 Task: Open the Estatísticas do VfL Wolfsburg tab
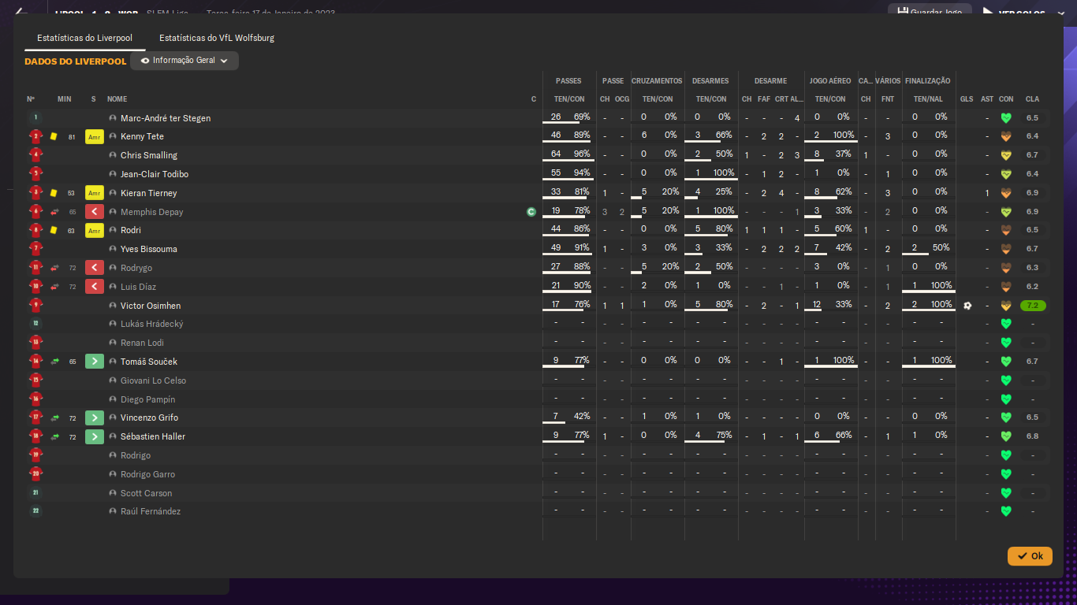tap(217, 38)
